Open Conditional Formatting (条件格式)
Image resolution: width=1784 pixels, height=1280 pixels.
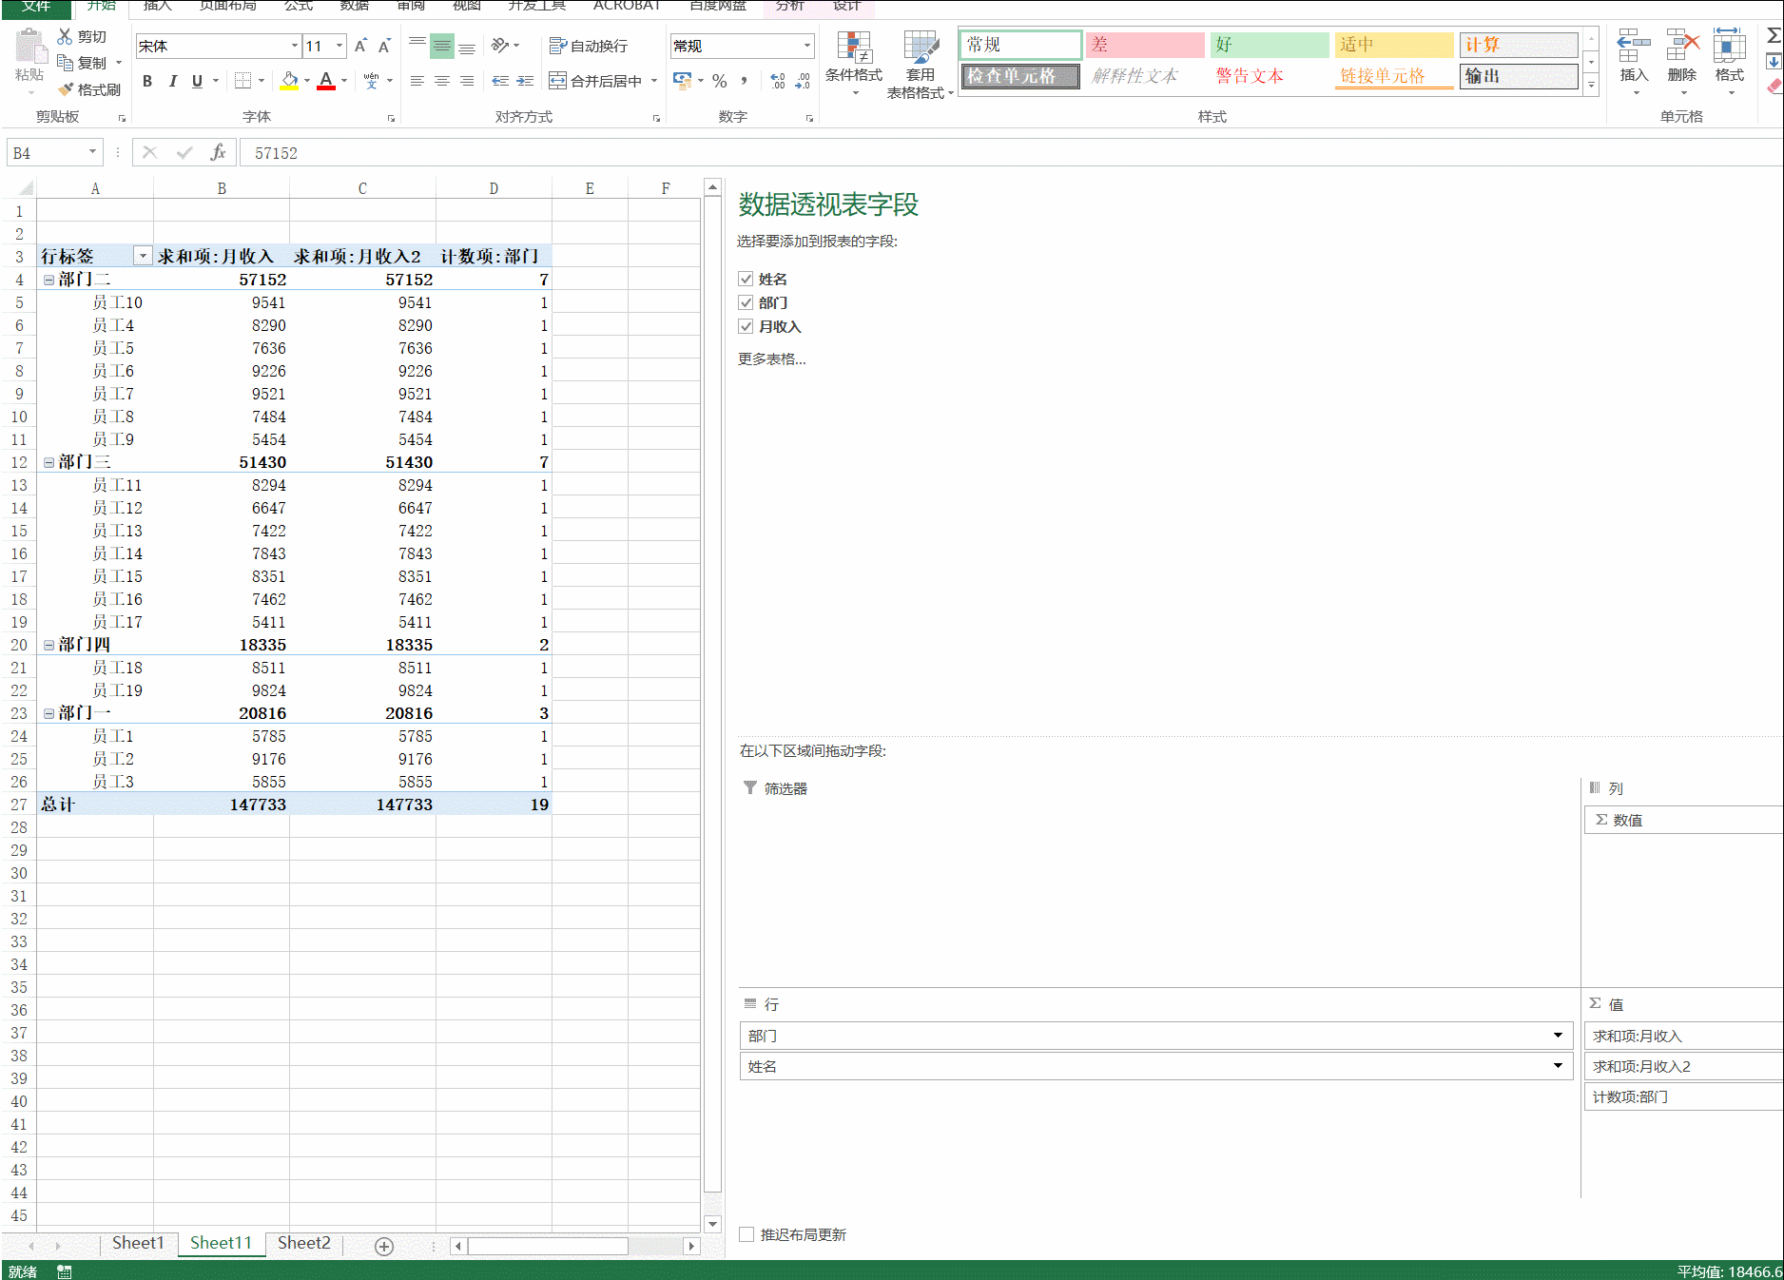click(854, 63)
